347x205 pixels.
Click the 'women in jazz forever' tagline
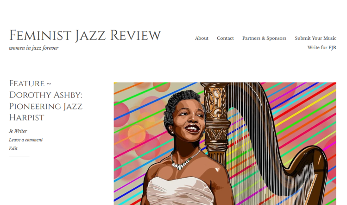coord(34,48)
